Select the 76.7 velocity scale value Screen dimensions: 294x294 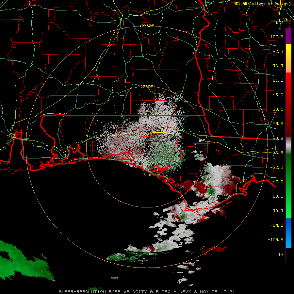(278, 66)
